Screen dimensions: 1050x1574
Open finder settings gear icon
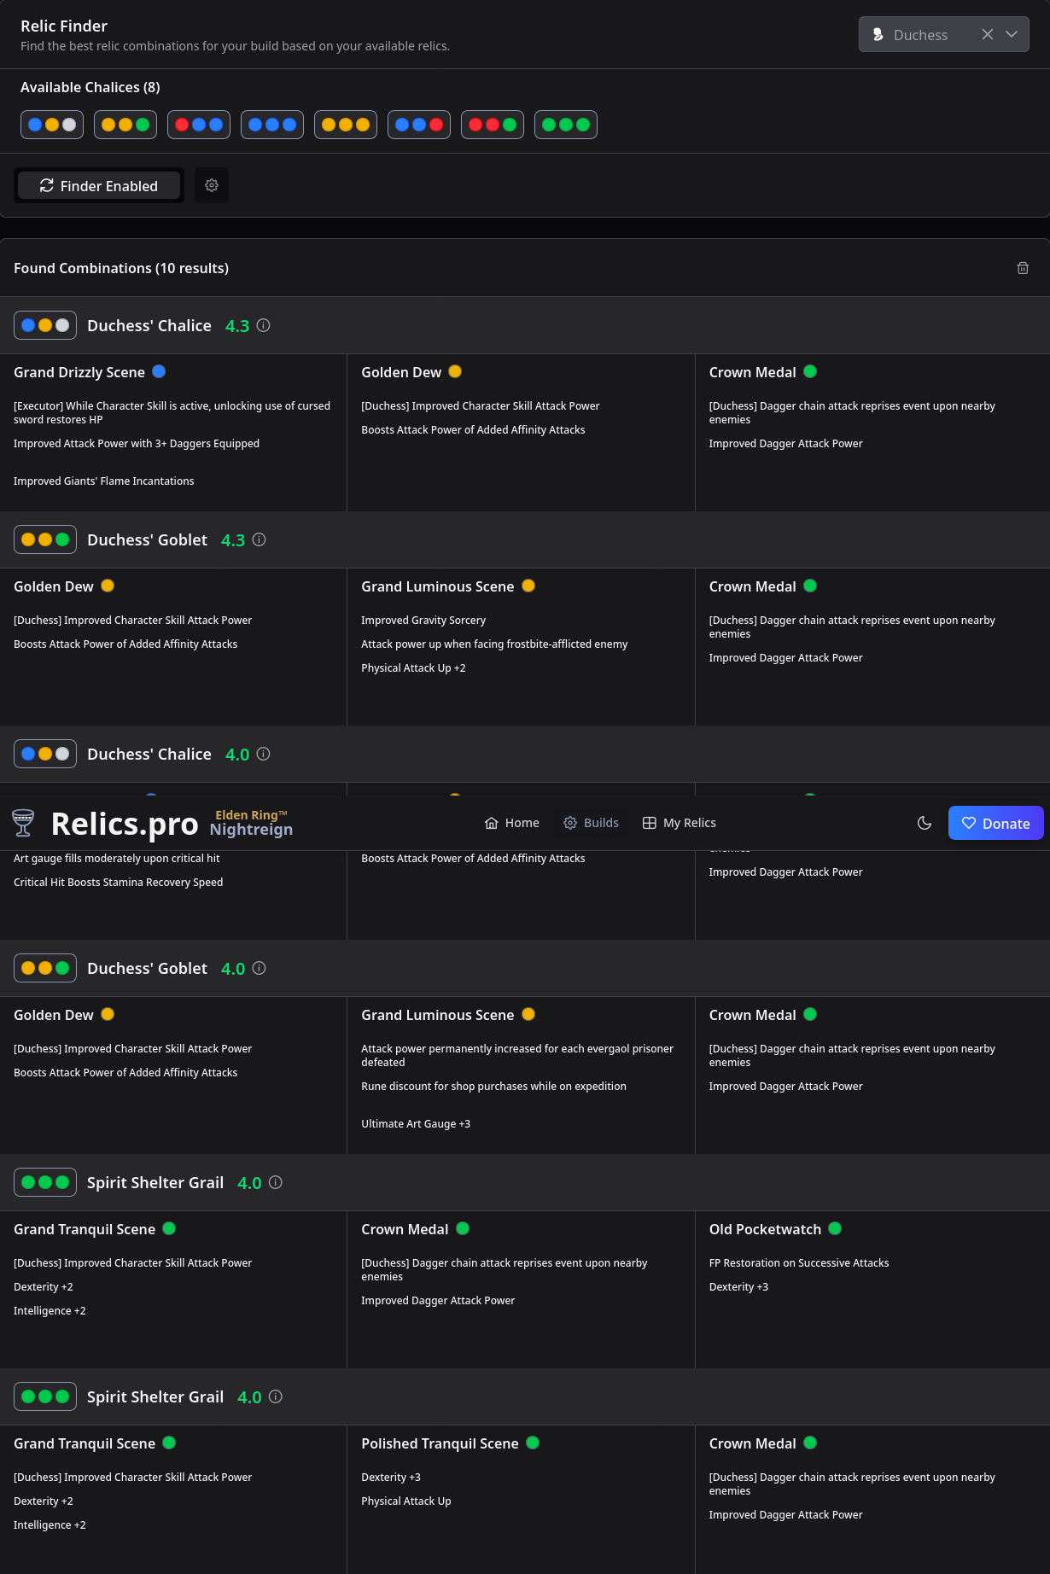click(212, 185)
